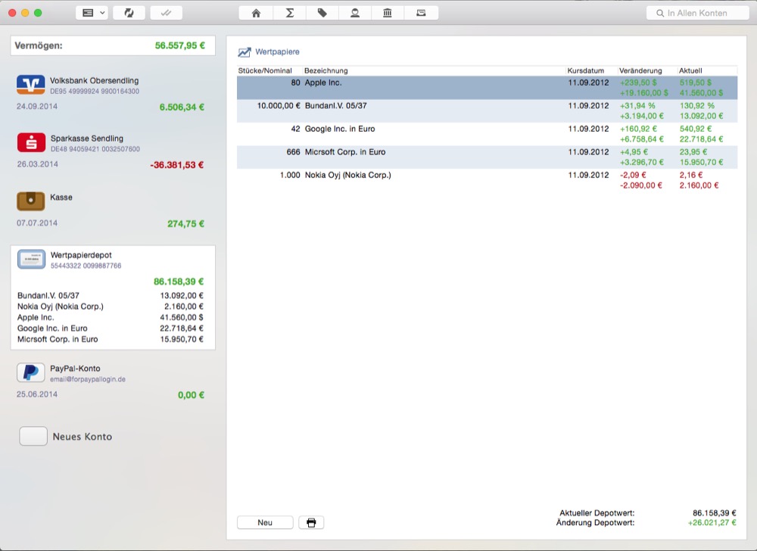This screenshot has height=551, width=757.
Task: Open the tag categories icon
Action: pos(322,13)
